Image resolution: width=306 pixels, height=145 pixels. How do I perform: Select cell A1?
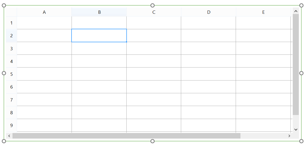click(44, 23)
